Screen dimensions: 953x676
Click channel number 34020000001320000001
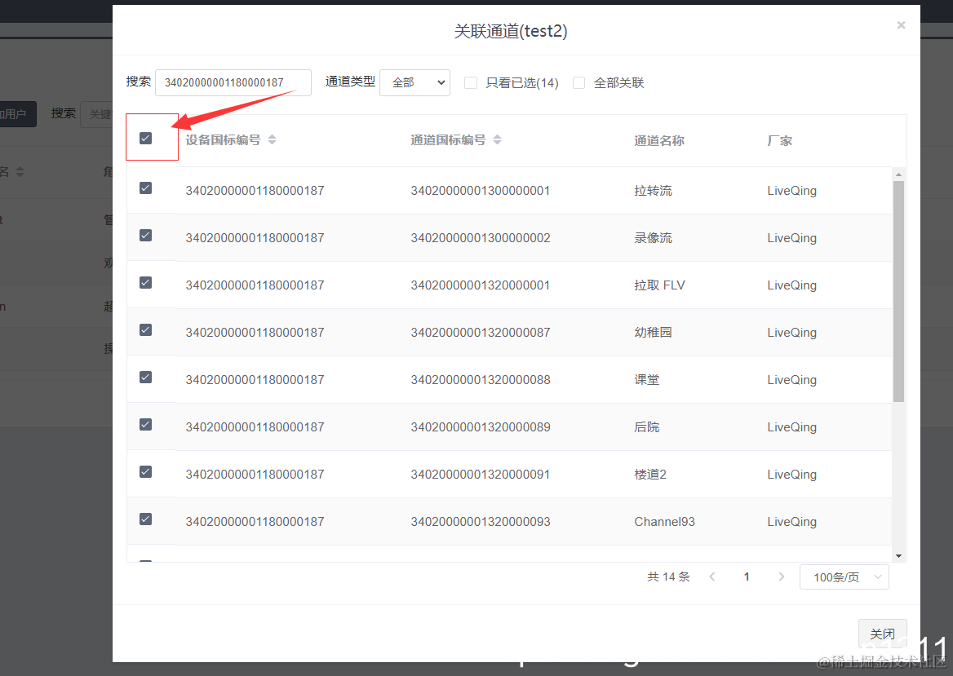click(480, 285)
